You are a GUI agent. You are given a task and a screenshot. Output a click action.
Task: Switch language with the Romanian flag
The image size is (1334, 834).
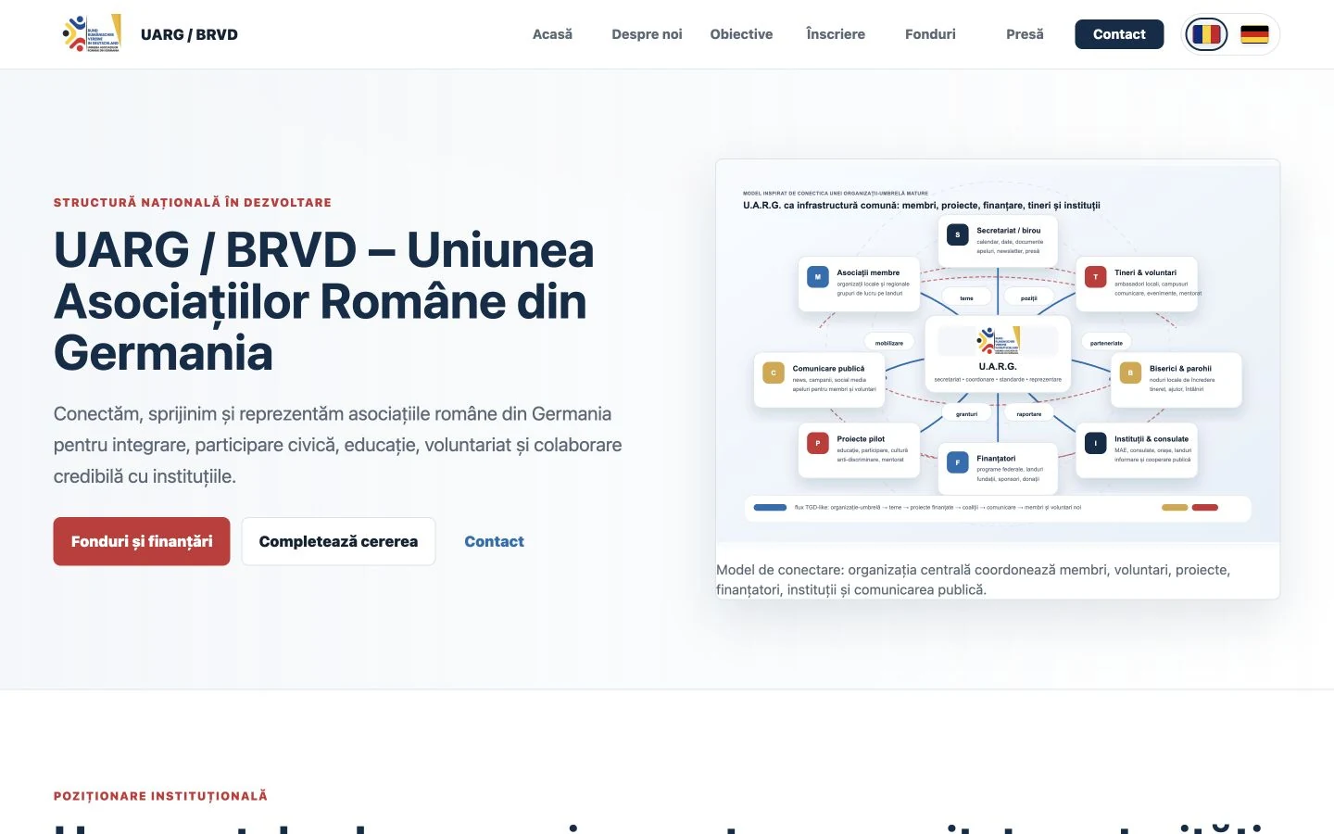1206,34
